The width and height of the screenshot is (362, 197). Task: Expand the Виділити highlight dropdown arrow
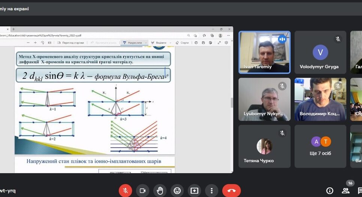coord(170,43)
